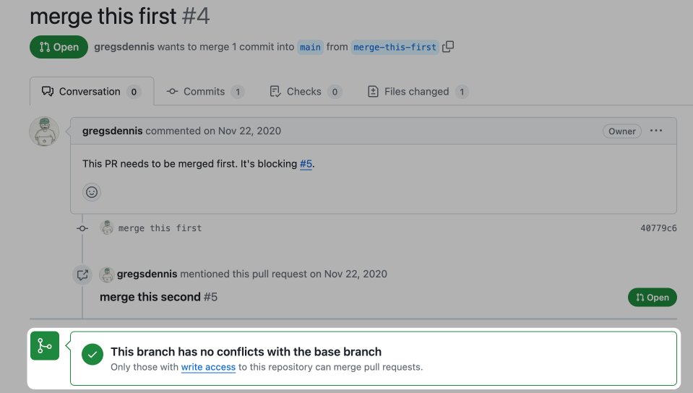Add a reaction with the smiley icon
Screen dimensions: 693x393
(92, 192)
